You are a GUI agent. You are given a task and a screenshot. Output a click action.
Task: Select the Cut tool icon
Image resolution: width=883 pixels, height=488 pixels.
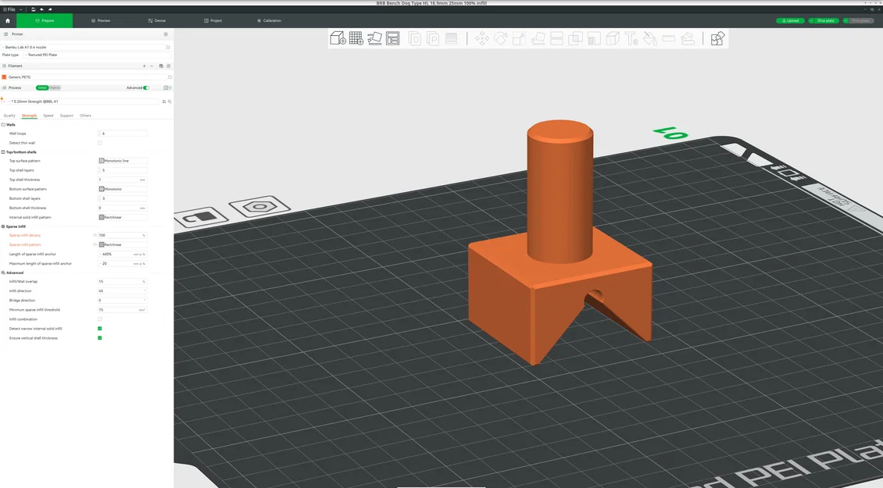pos(556,38)
